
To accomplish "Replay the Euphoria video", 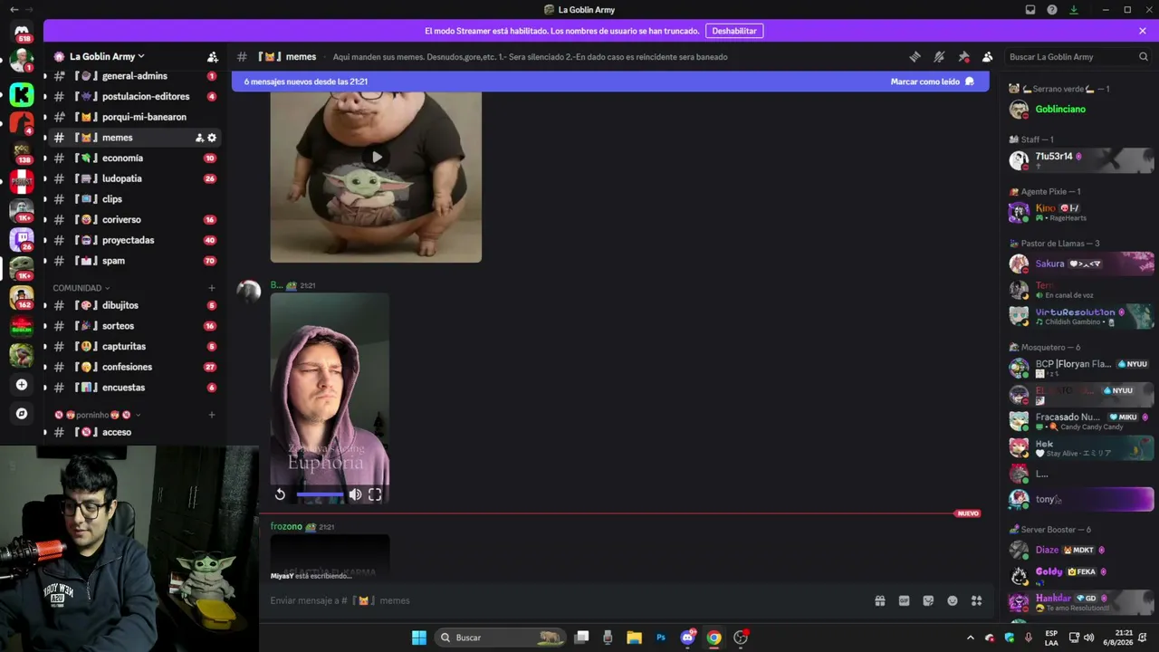I will (281, 494).
